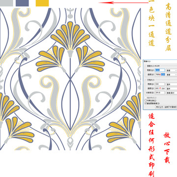Image resolution: width=177 pixels, height=177 pixels.
Task: Toggle the constrain proportions checkbox
Action: coord(146,100)
